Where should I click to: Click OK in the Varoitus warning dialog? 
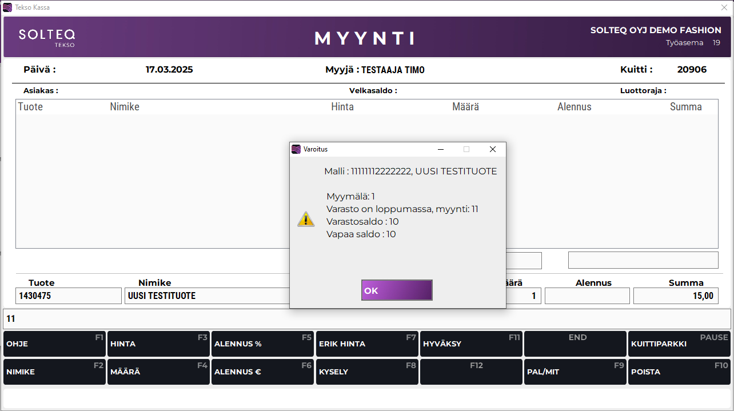click(397, 290)
